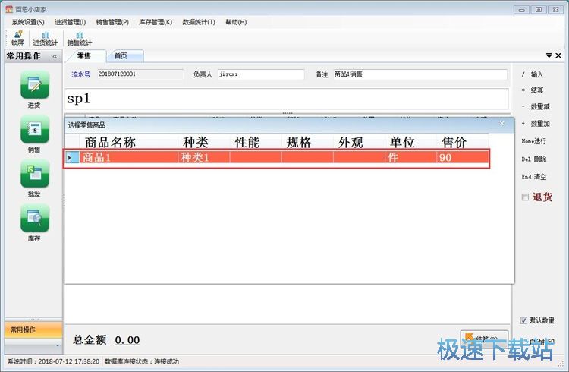Click the 输入 shortcut button
569x372 pixels.
(x=533, y=74)
